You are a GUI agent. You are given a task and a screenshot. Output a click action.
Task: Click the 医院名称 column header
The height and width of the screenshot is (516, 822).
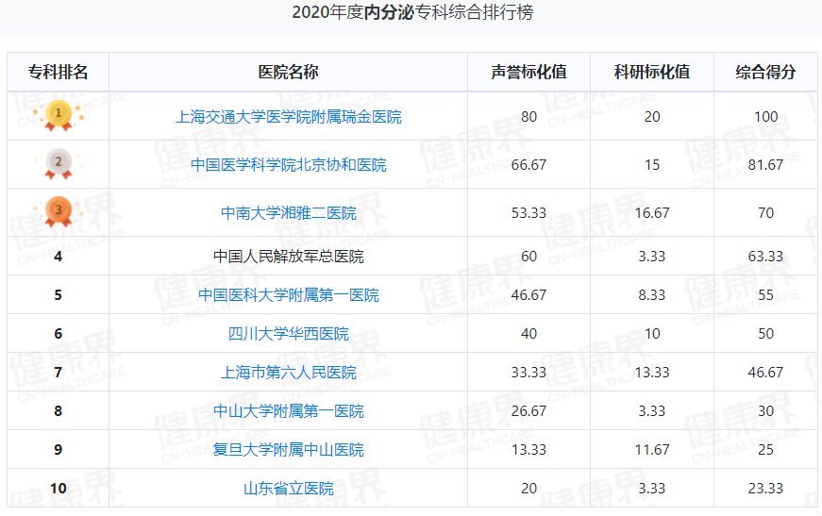[289, 72]
